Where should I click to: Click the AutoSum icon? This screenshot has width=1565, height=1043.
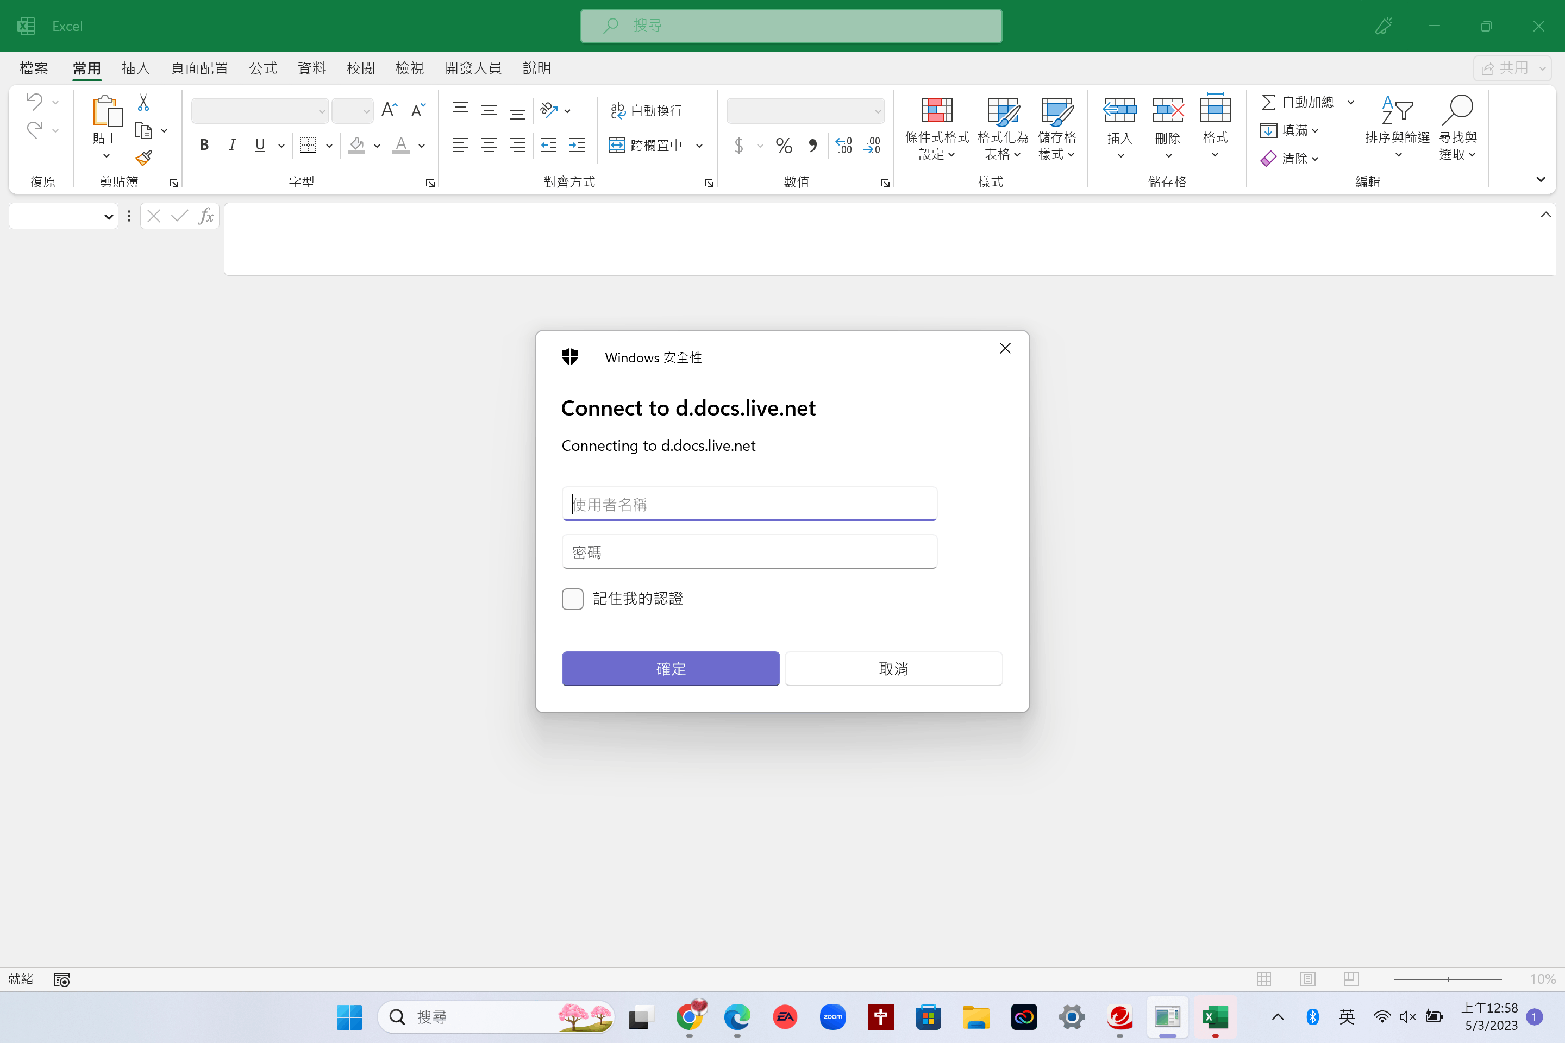[x=1268, y=101]
